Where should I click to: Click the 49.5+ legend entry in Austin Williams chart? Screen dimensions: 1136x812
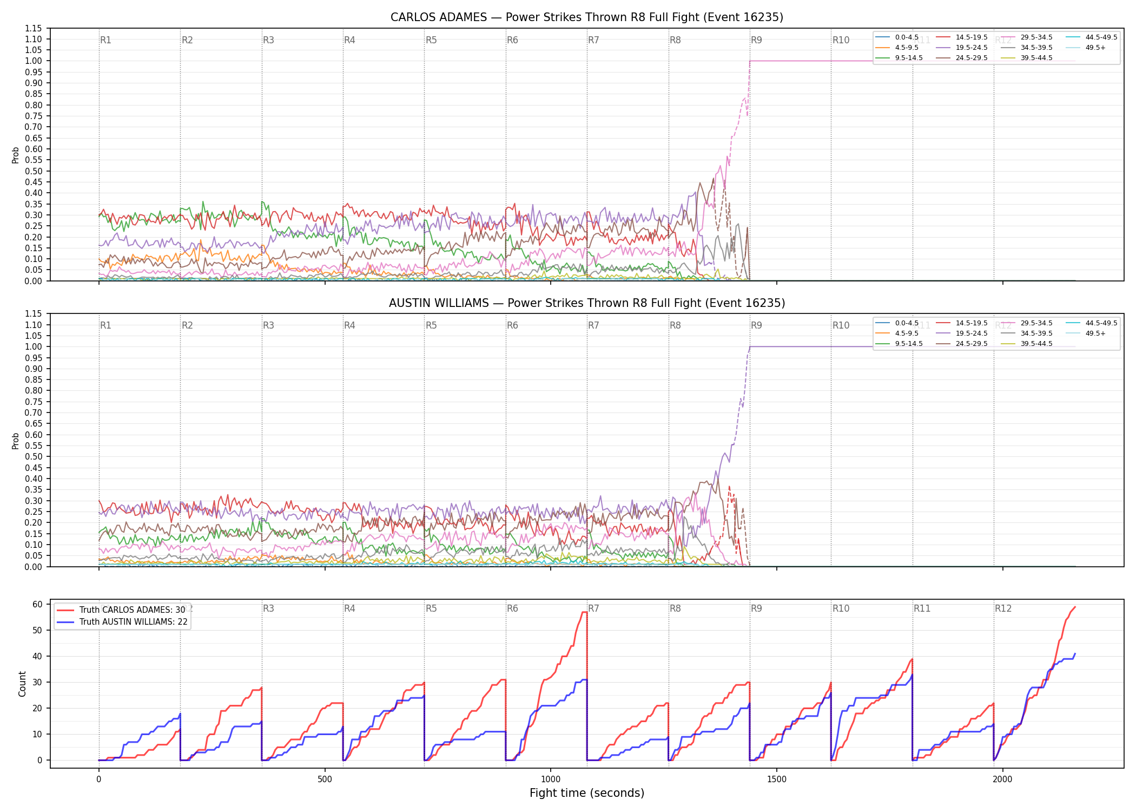[x=1086, y=333]
